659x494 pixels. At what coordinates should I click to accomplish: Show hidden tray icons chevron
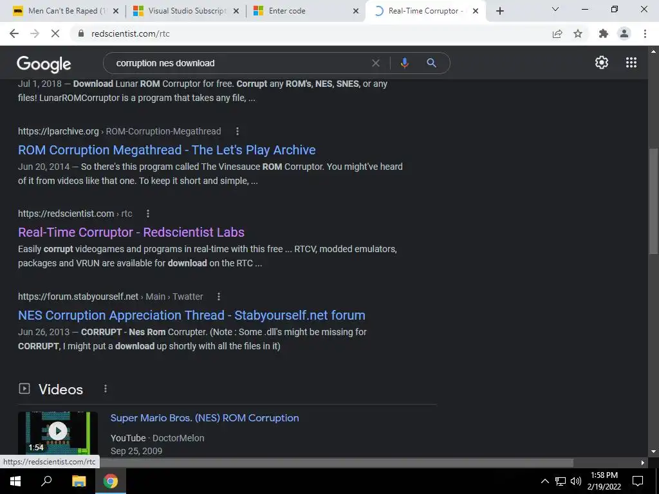tap(544, 481)
